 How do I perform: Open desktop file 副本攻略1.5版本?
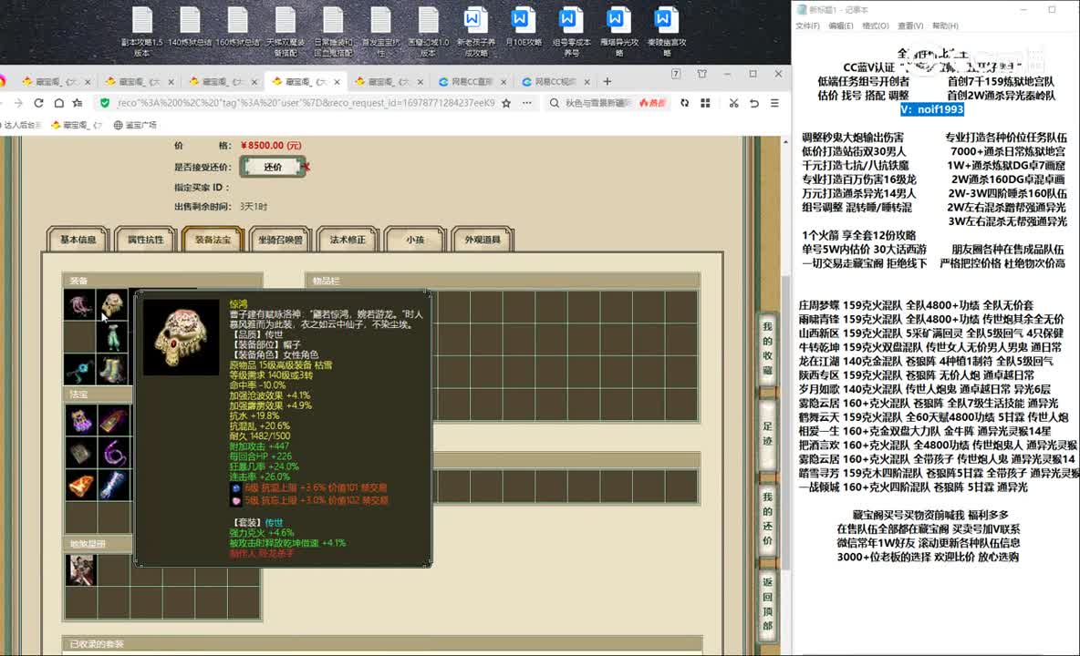click(x=142, y=32)
